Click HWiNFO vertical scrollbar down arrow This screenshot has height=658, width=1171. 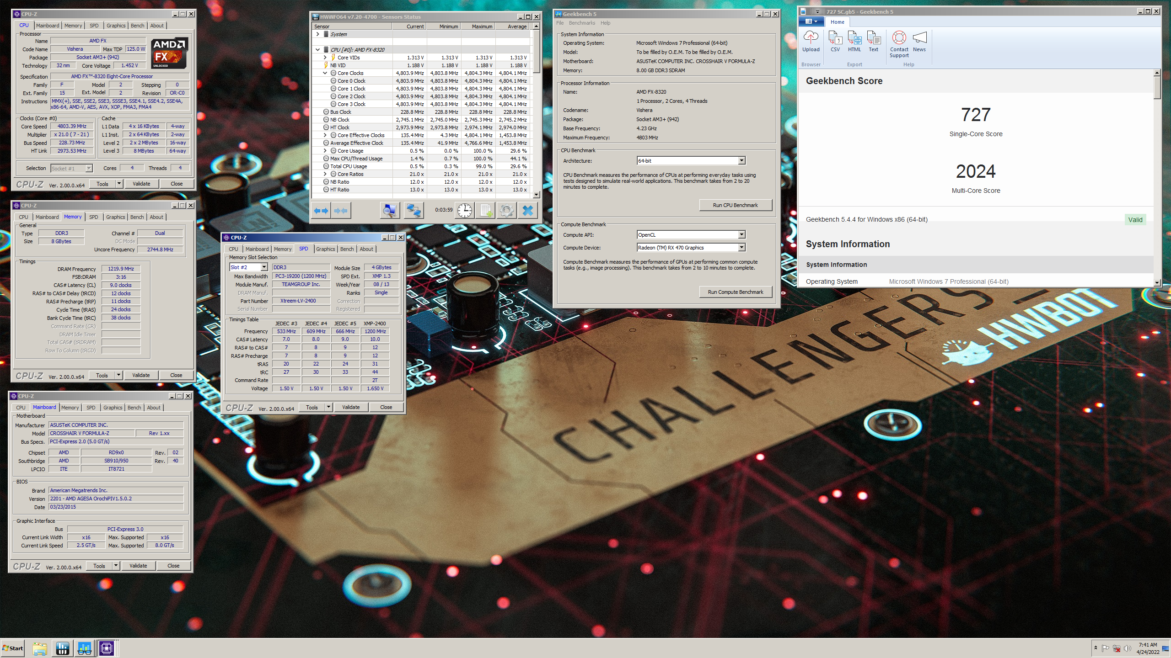536,195
